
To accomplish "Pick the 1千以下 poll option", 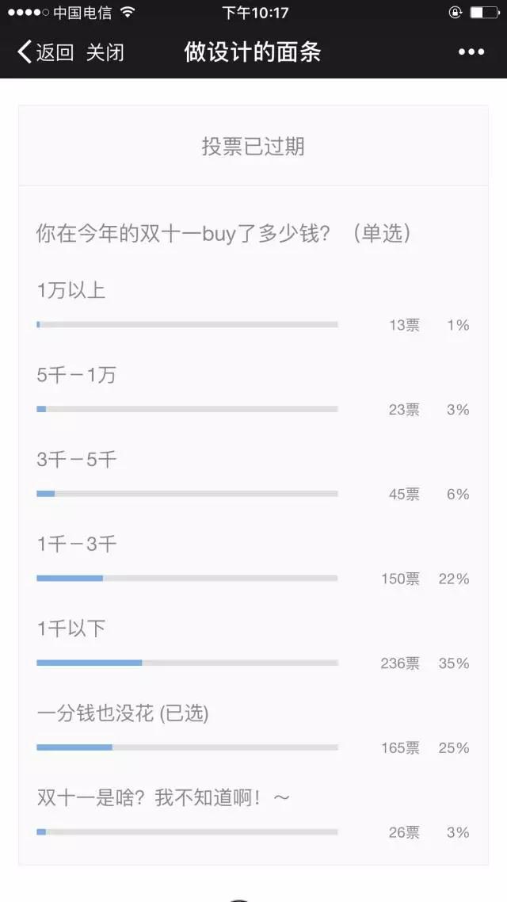I will click(71, 629).
